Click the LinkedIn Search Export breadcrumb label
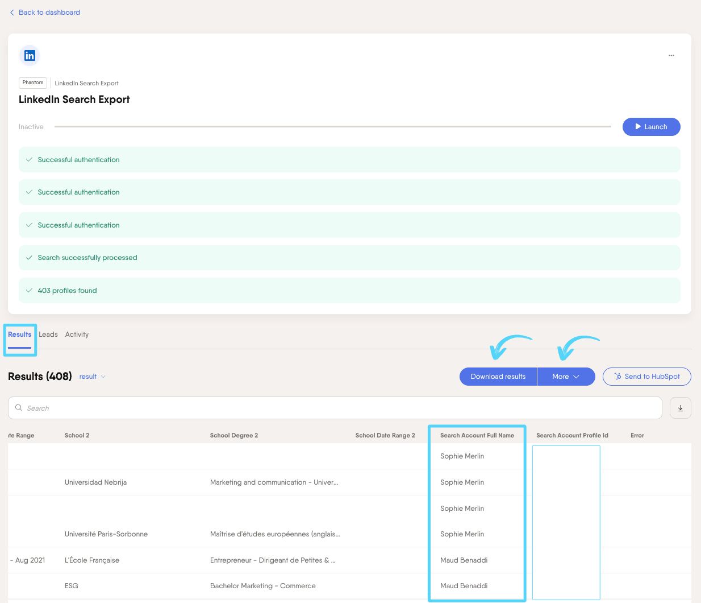This screenshot has height=603, width=701. coord(87,83)
